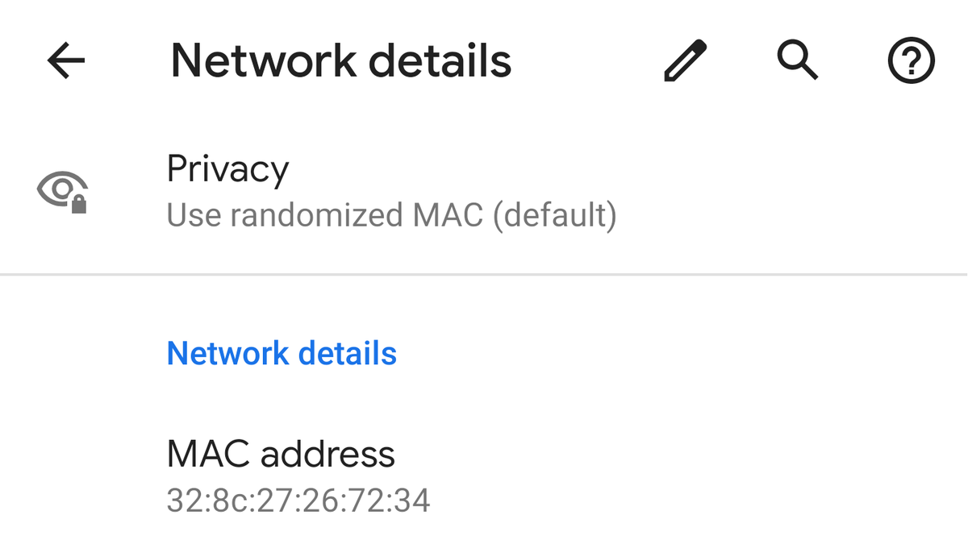Image resolution: width=968 pixels, height=544 pixels.
Task: Tap the edit icon to rename network
Action: coord(685,60)
